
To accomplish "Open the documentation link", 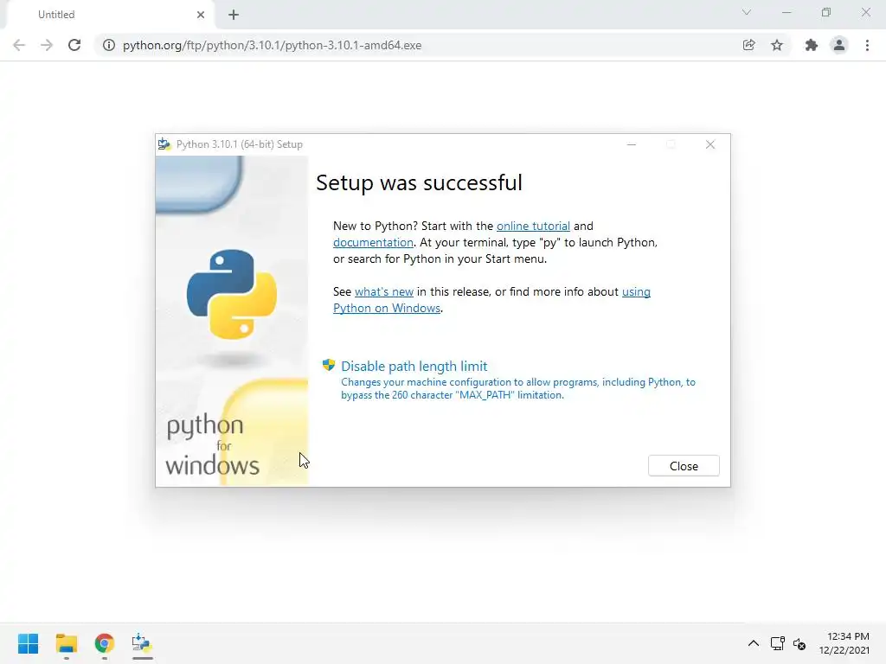I will pyautogui.click(x=373, y=242).
